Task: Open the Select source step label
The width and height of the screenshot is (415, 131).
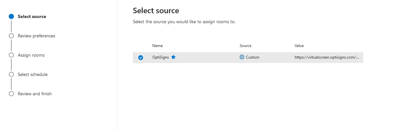Action: [32, 16]
